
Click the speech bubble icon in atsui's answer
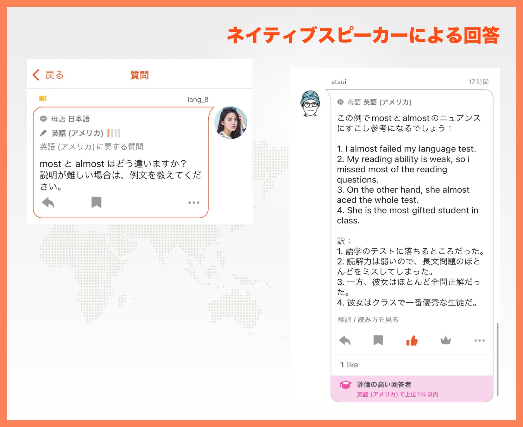(x=341, y=102)
